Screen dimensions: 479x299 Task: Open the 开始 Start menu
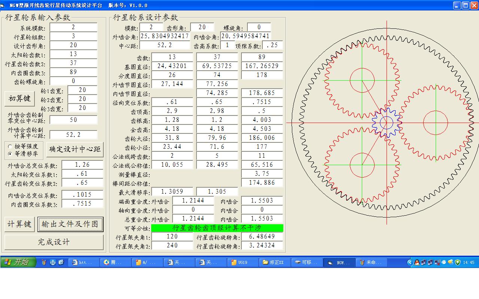point(18,262)
